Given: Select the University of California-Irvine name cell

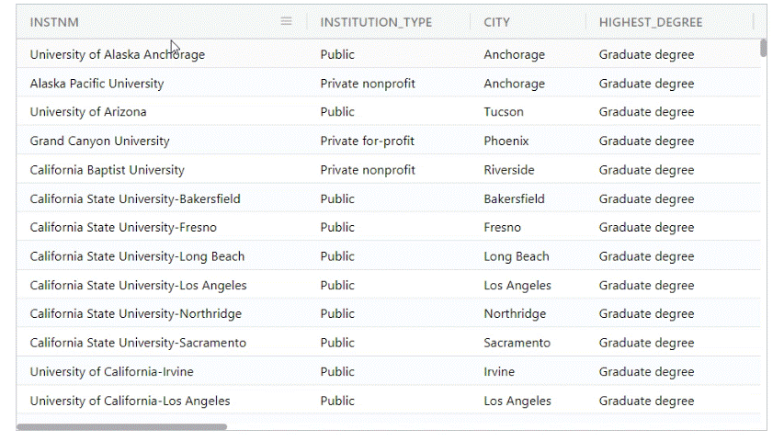Looking at the screenshot, I should point(111,372).
